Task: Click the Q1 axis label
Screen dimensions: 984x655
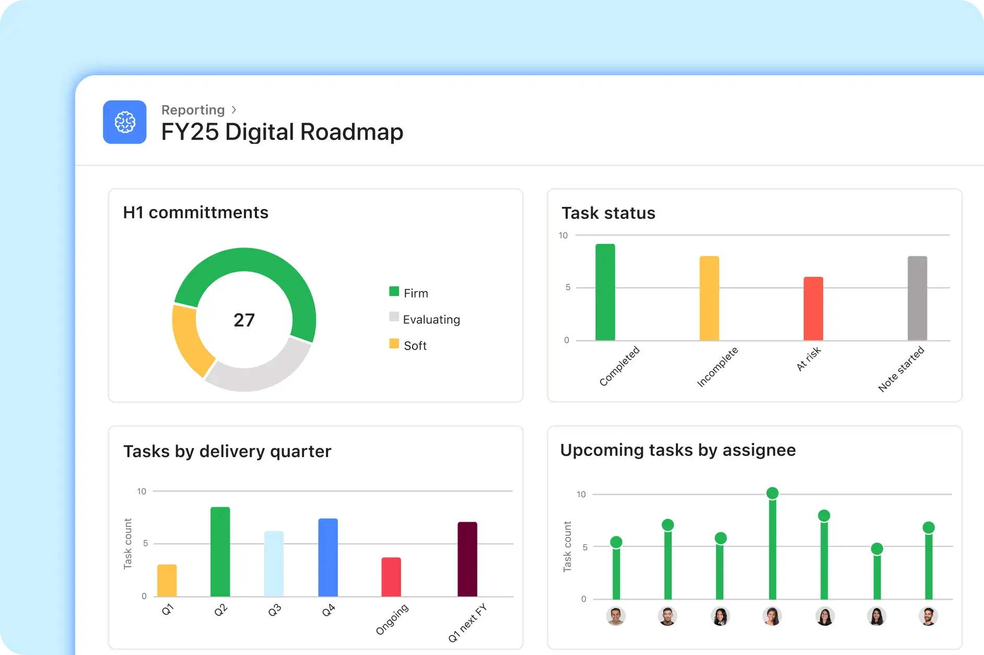Action: [167, 610]
